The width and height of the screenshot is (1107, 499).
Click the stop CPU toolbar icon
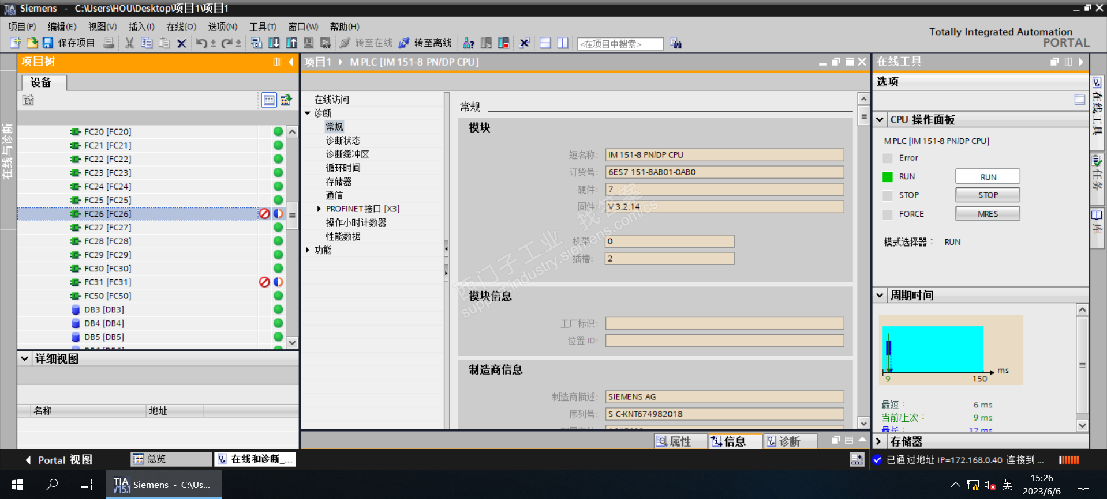503,43
